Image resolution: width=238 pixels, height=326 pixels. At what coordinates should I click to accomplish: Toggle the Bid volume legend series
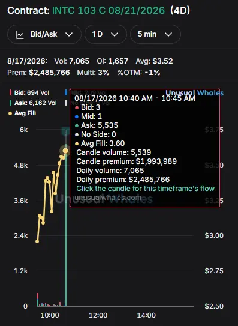pos(32,92)
